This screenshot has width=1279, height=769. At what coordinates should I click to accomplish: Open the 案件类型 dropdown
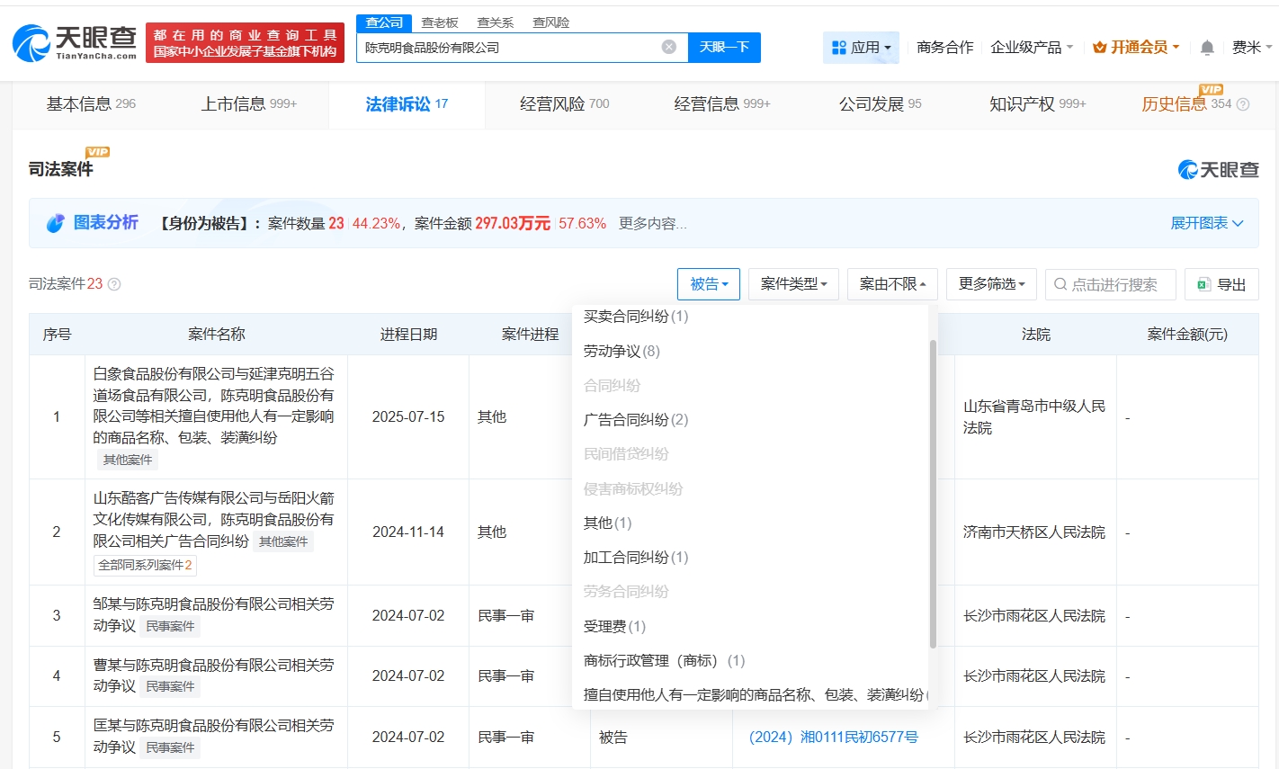click(x=793, y=284)
